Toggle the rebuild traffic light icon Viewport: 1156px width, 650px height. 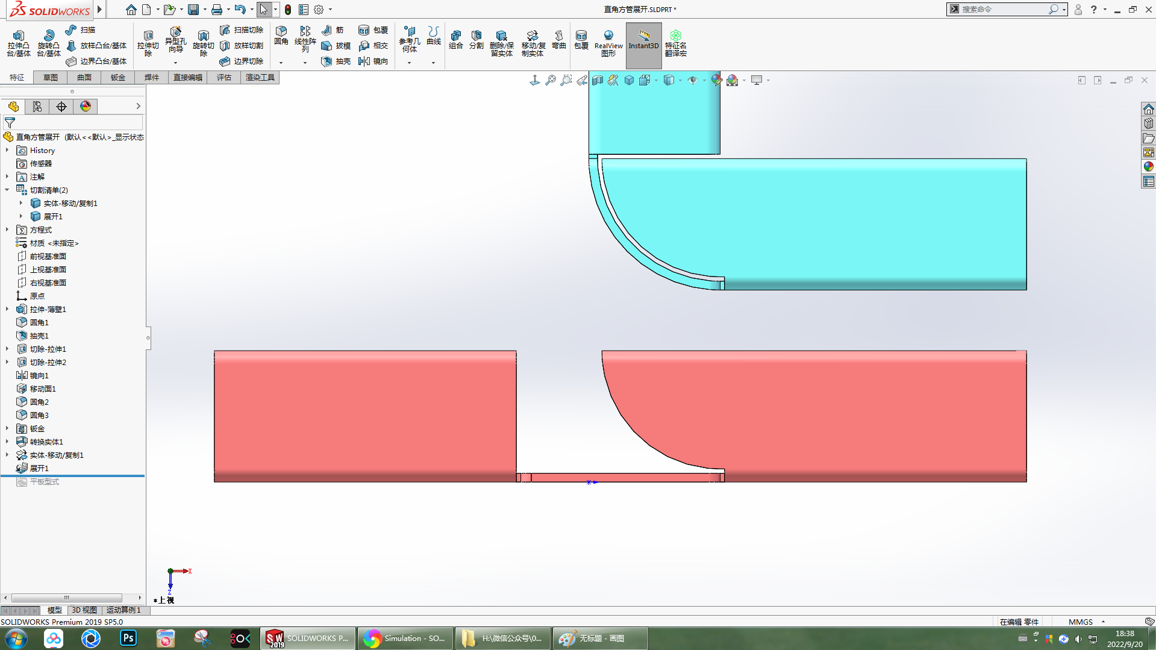[288, 10]
